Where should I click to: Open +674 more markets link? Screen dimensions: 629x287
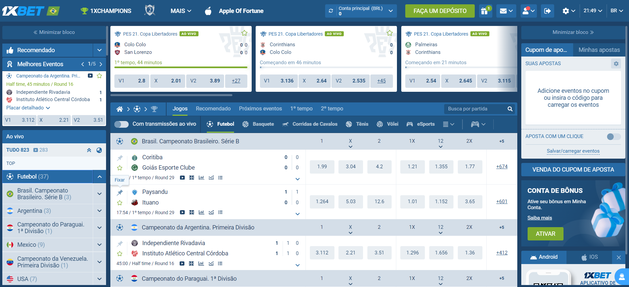502,167
